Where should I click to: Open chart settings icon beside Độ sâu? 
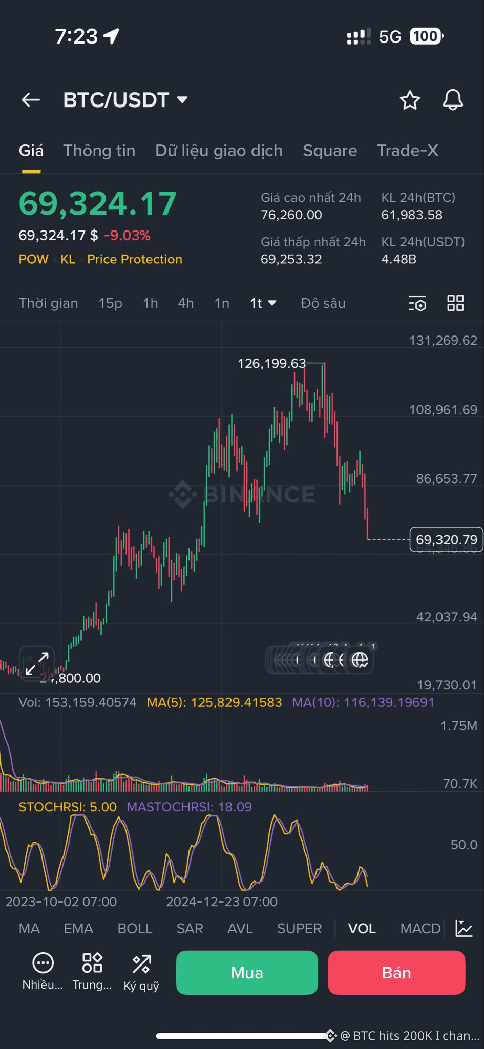[x=417, y=303]
